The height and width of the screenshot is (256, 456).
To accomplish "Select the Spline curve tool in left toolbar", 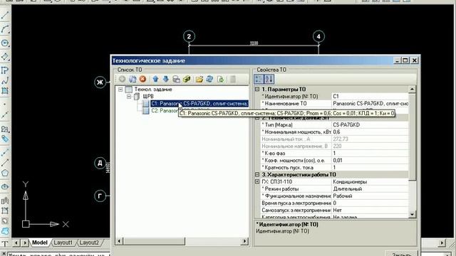I will (5, 81).
